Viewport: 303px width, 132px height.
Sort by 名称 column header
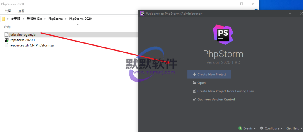coord(7,27)
